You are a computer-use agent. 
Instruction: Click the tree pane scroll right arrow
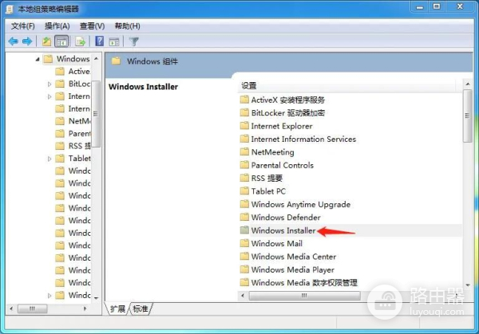85,308
